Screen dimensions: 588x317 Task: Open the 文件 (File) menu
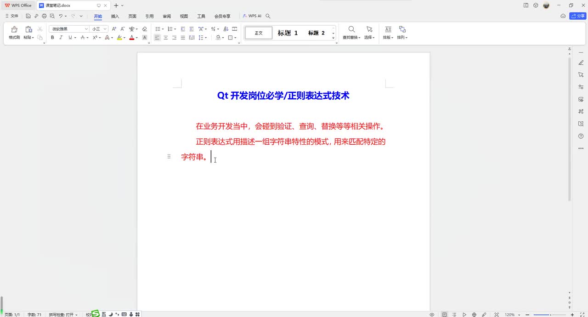point(11,16)
